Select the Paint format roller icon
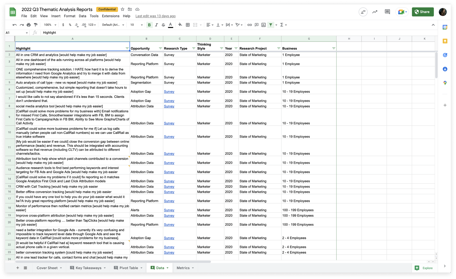456x279 pixels. click(36, 25)
